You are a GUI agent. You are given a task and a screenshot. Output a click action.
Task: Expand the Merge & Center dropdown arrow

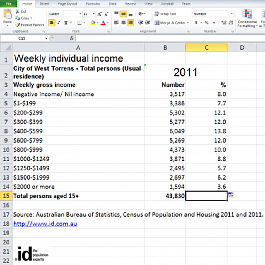tap(188, 23)
